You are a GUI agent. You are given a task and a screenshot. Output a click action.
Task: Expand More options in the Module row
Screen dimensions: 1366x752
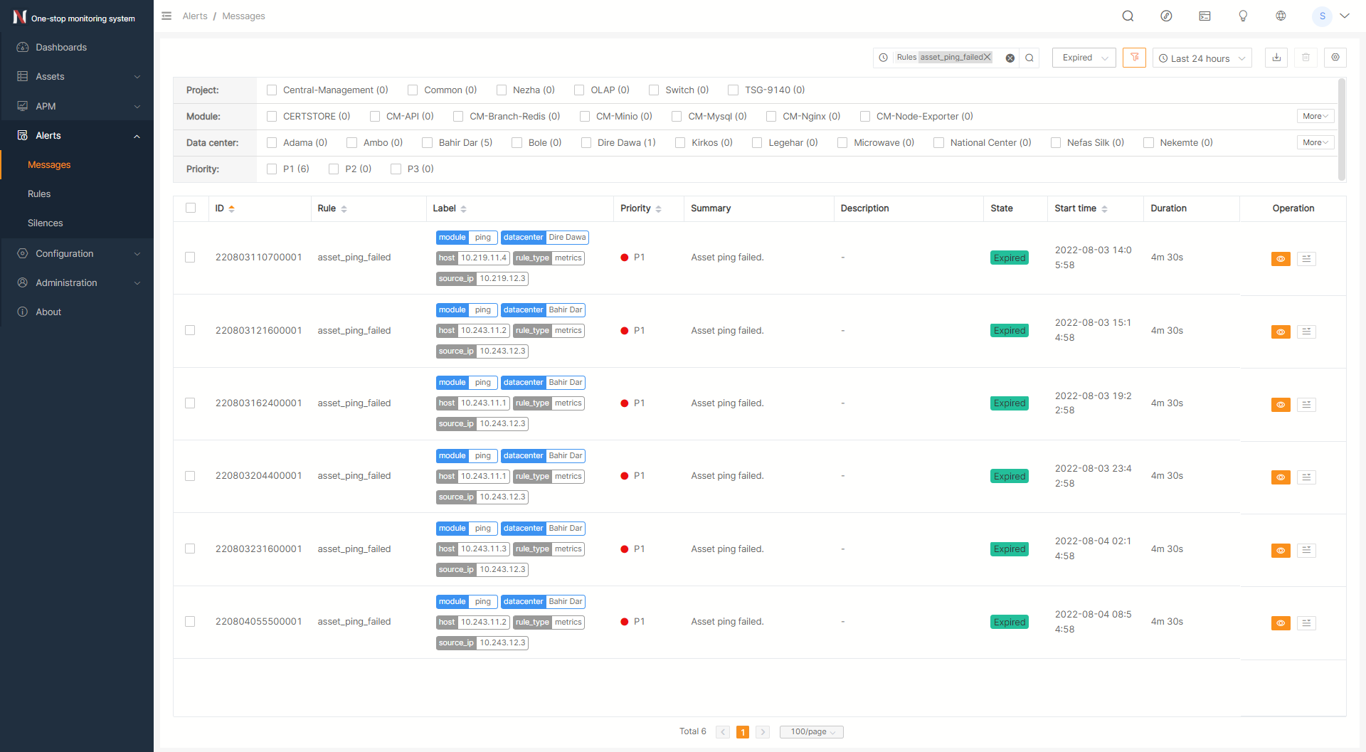[1315, 117]
